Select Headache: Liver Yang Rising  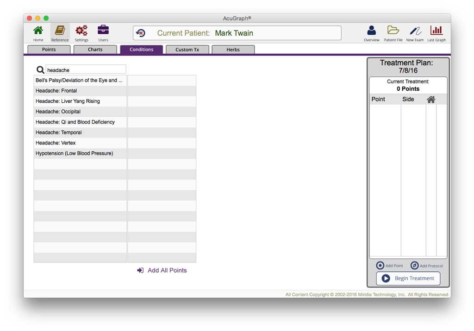[80, 101]
